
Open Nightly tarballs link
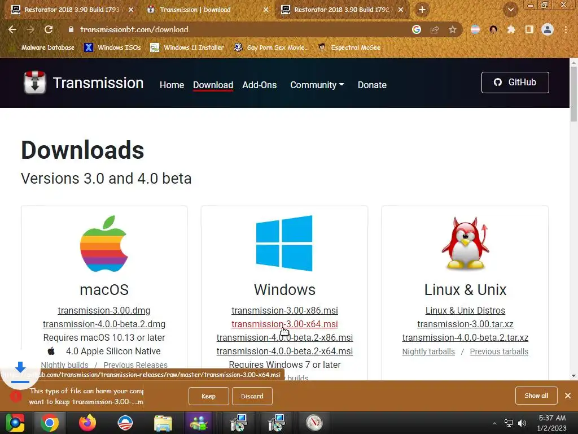(x=428, y=351)
